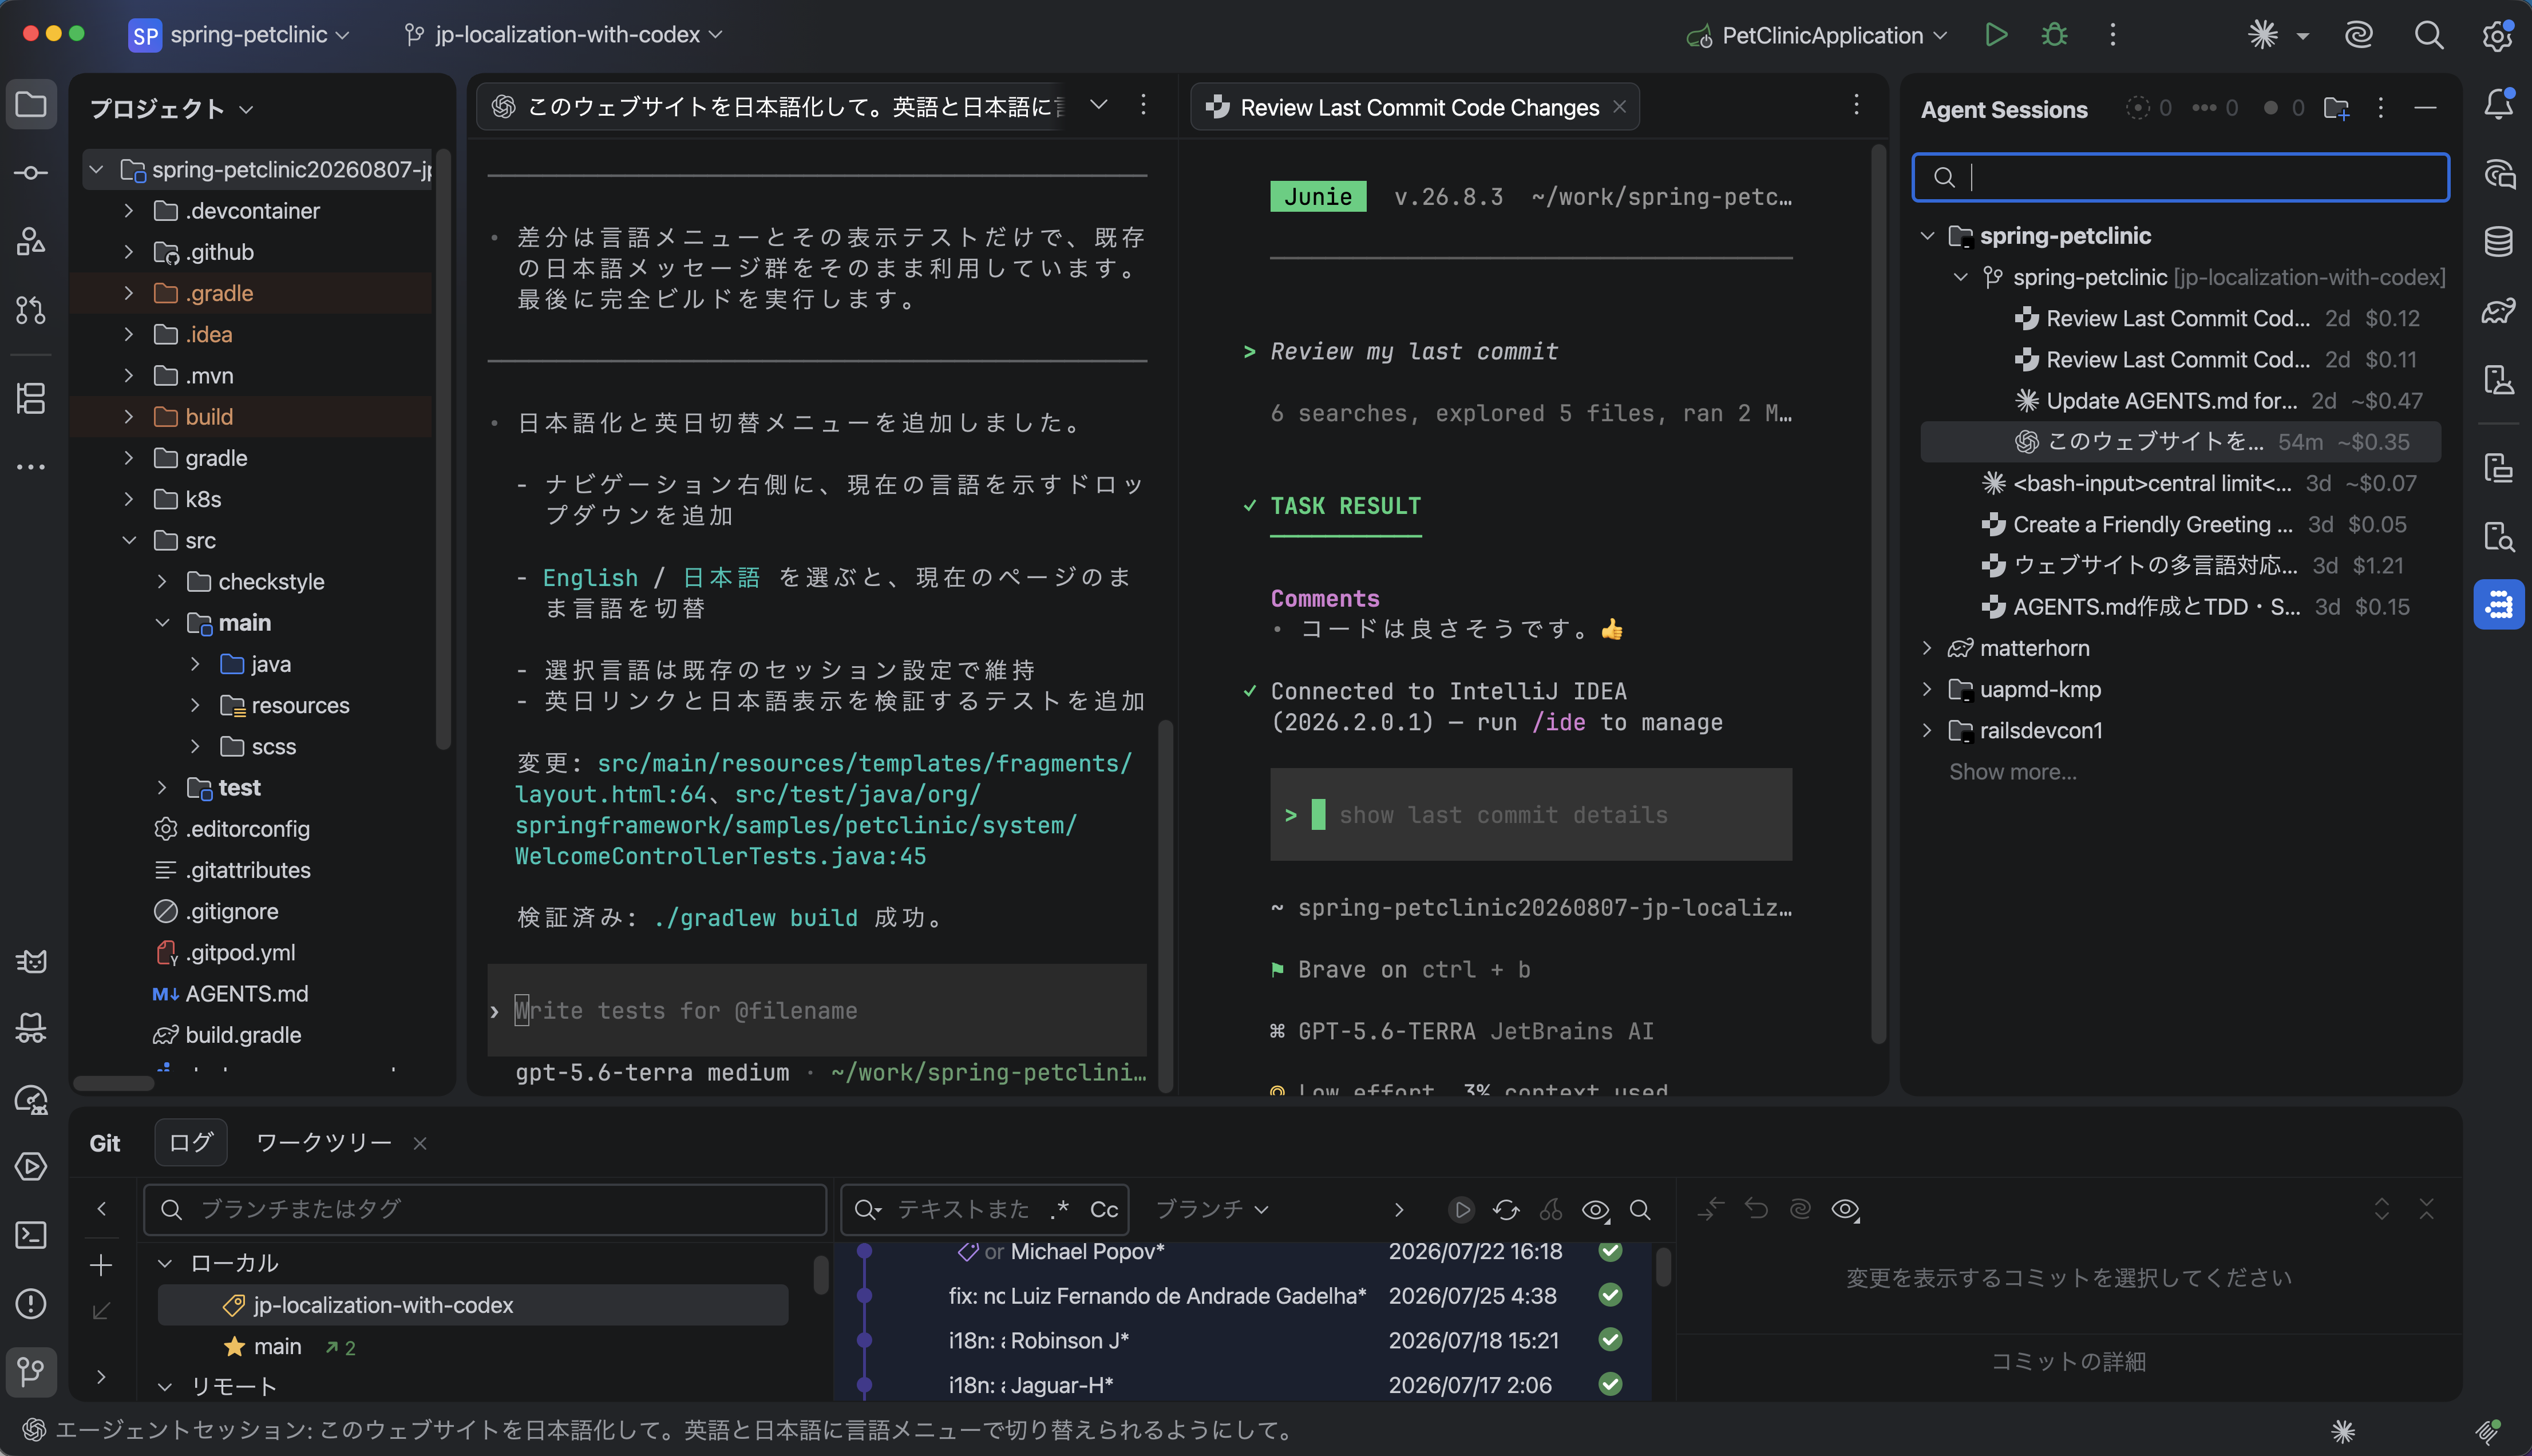Viewport: 2532px width, 1456px height.
Task: Open the Update AGENTS.md for... session
Action: pyautogui.click(x=2180, y=400)
